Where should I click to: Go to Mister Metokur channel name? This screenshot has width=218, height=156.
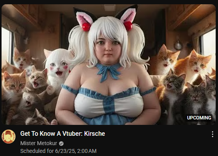pos(39,143)
